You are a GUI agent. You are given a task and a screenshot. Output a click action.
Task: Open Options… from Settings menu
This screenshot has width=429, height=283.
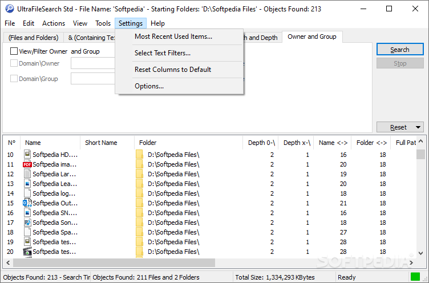(179, 86)
